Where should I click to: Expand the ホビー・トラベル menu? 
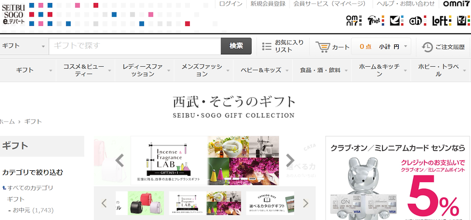pos(441,70)
